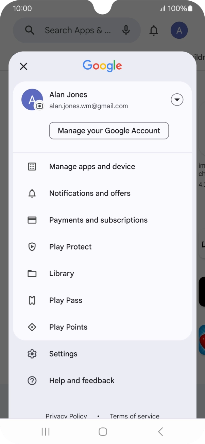Viewport: 205px width, 444px height.
Task: Tap the Notifications and offers bell icon
Action: (32, 193)
